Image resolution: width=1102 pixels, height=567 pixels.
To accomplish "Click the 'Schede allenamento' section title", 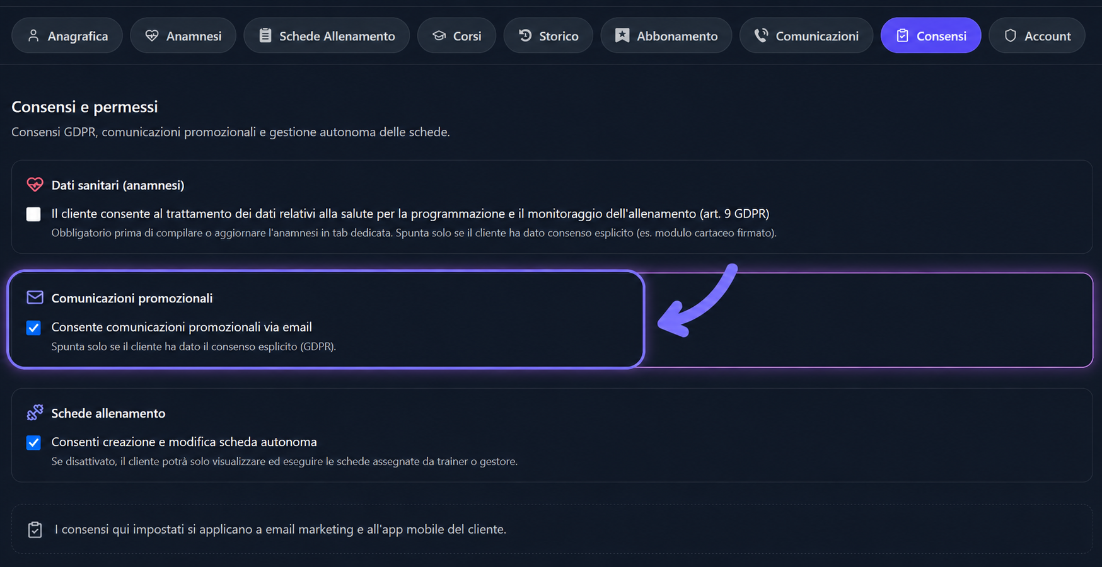I will pos(108,413).
